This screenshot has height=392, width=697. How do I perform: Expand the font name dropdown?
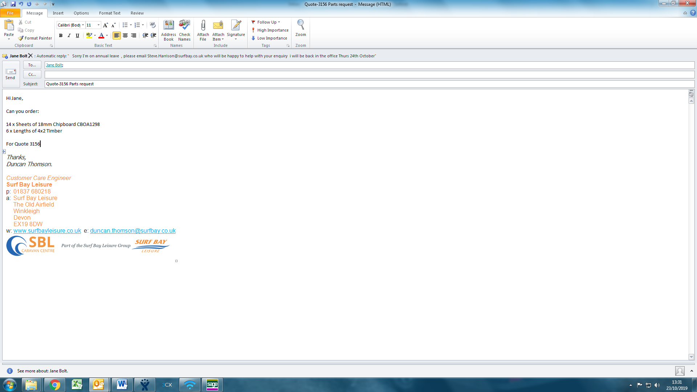[x=83, y=25]
